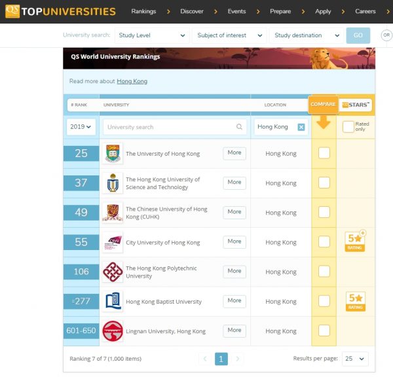Viewport: 393px width, 377px height.
Task: Click the LOCATION column header
Action: click(275, 105)
